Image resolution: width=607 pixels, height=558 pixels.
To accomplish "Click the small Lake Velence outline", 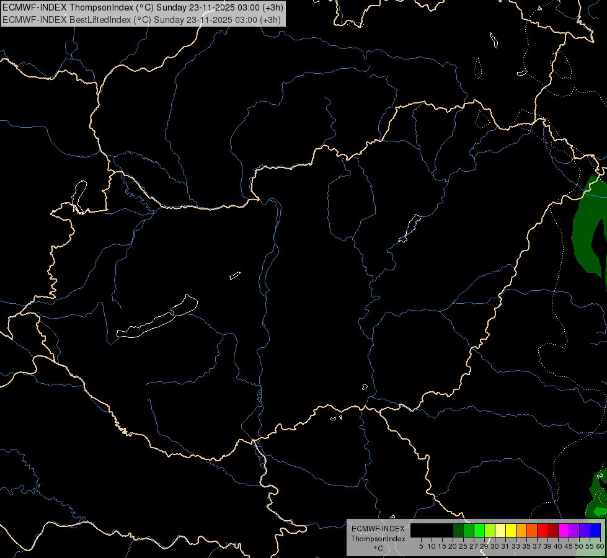I will coord(234,275).
